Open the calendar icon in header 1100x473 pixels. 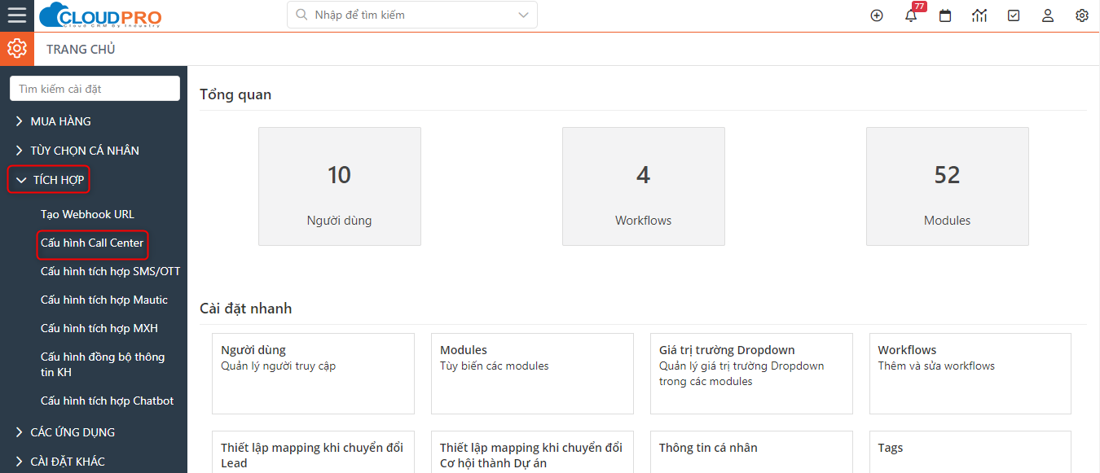pyautogui.click(x=945, y=15)
